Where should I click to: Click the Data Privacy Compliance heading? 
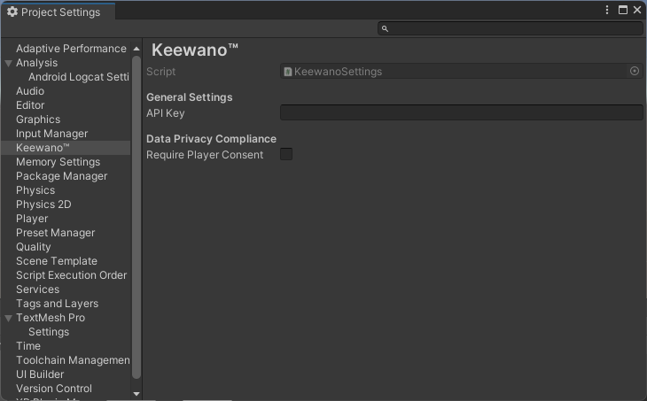click(x=211, y=139)
